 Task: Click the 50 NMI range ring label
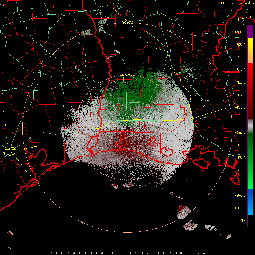point(127,75)
